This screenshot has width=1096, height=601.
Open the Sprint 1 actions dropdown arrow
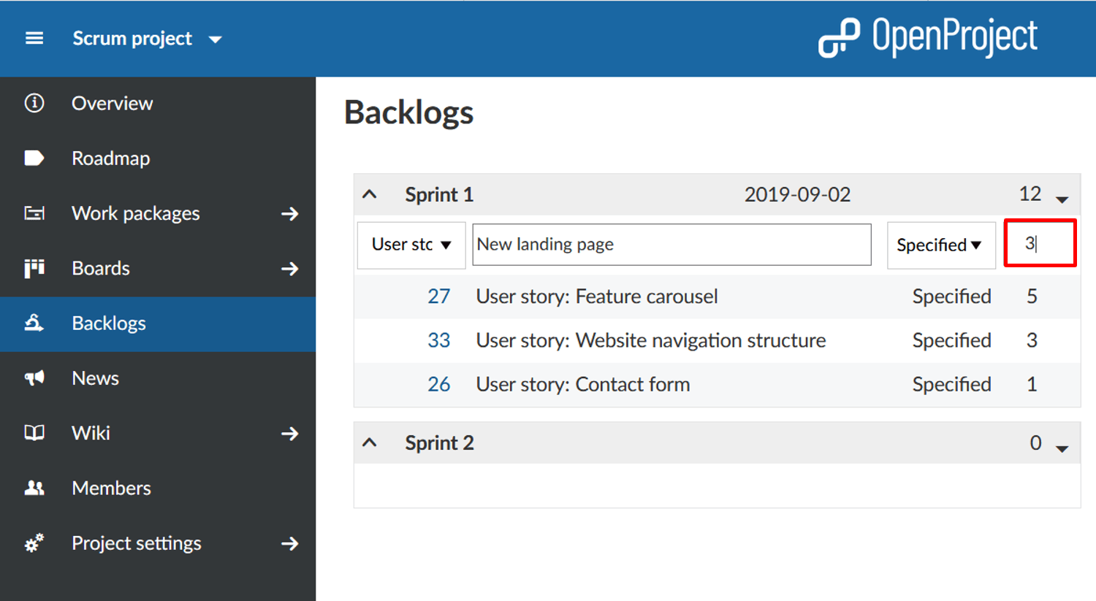pos(1061,197)
